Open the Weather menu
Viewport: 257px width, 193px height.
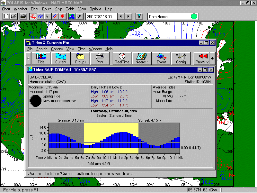tap(20, 9)
